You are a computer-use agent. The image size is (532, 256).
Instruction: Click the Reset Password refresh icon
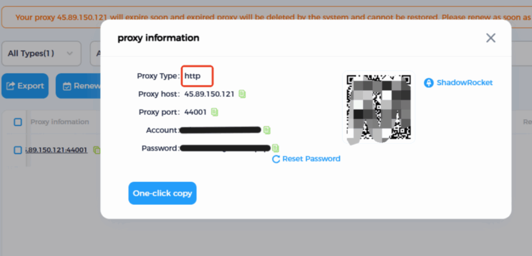coord(276,159)
